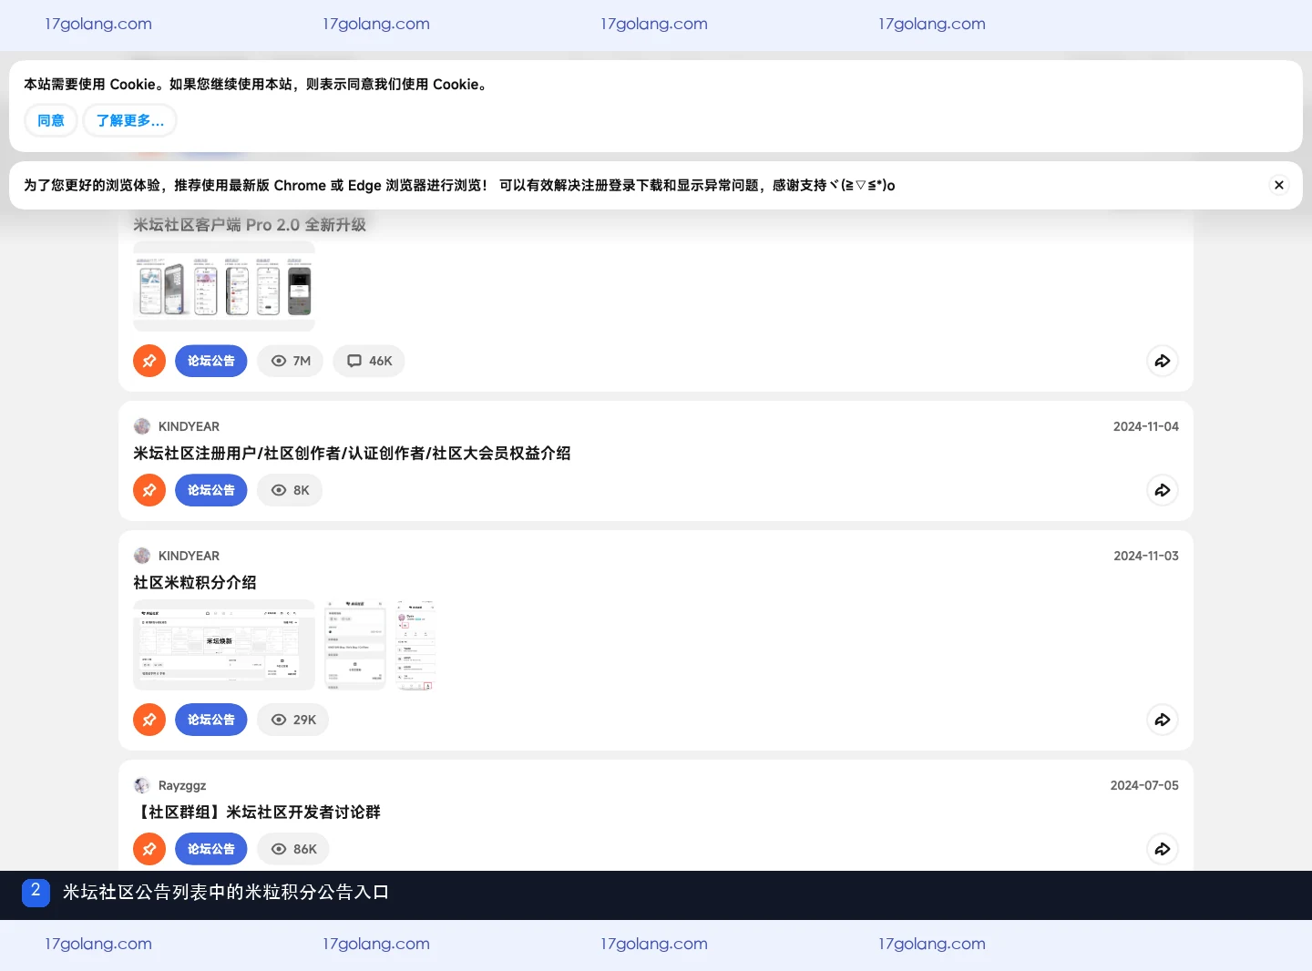Image resolution: width=1312 pixels, height=971 pixels.
Task: Visit the KINDYEAR profile from the 2024-11-03 post
Action: [189, 556]
